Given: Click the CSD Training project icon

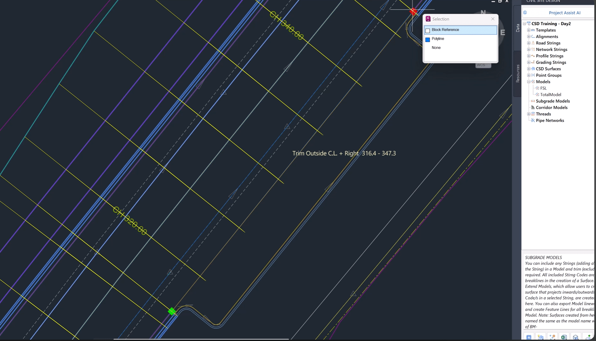Looking at the screenshot, I should tap(529, 24).
